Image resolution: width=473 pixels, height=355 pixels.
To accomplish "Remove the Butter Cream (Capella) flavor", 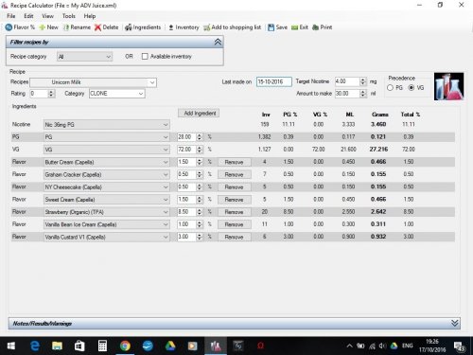I will point(234,162).
